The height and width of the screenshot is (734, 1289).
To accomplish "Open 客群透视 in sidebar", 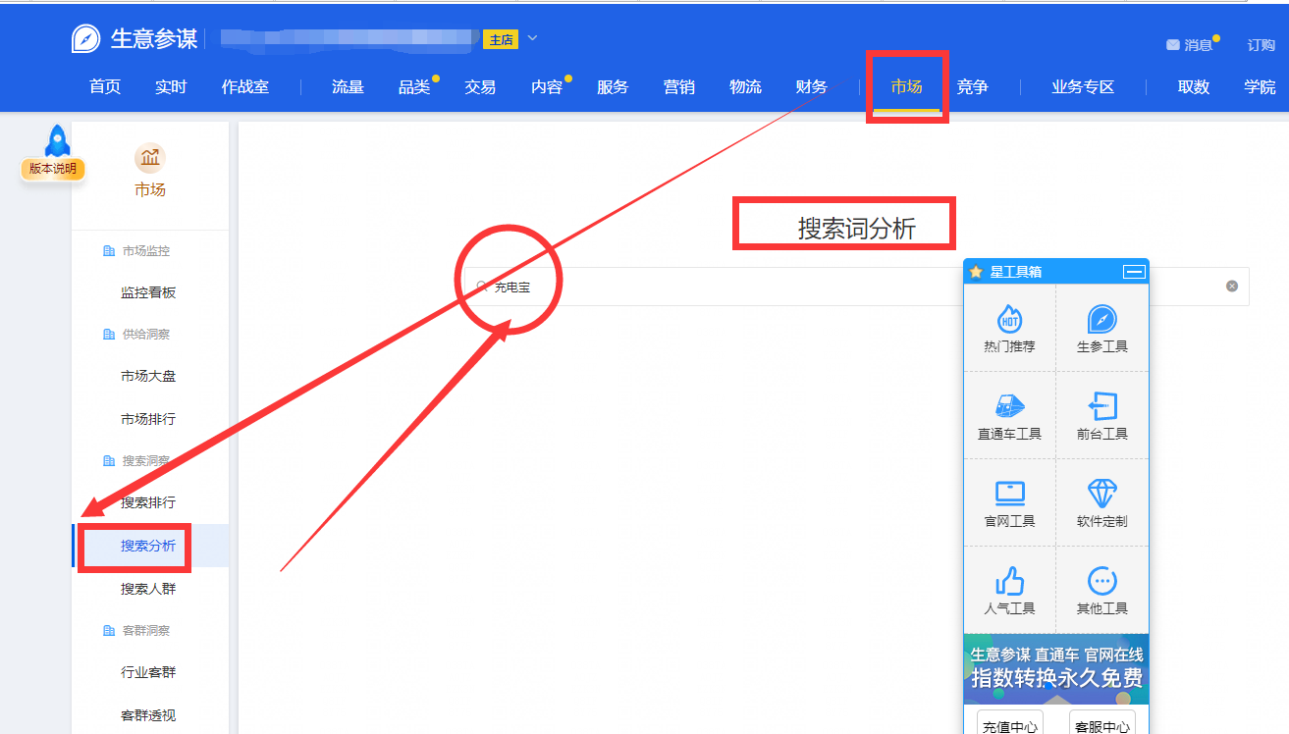I will click(x=148, y=715).
